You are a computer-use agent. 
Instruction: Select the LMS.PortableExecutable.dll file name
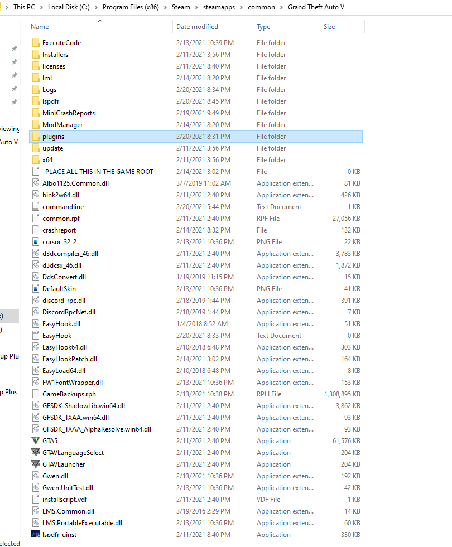83,523
